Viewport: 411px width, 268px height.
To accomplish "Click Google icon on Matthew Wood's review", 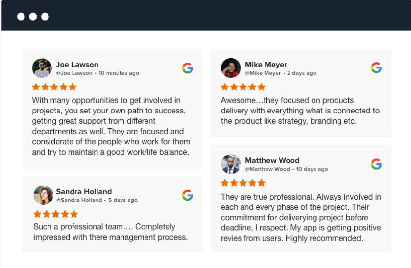I will pyautogui.click(x=376, y=164).
